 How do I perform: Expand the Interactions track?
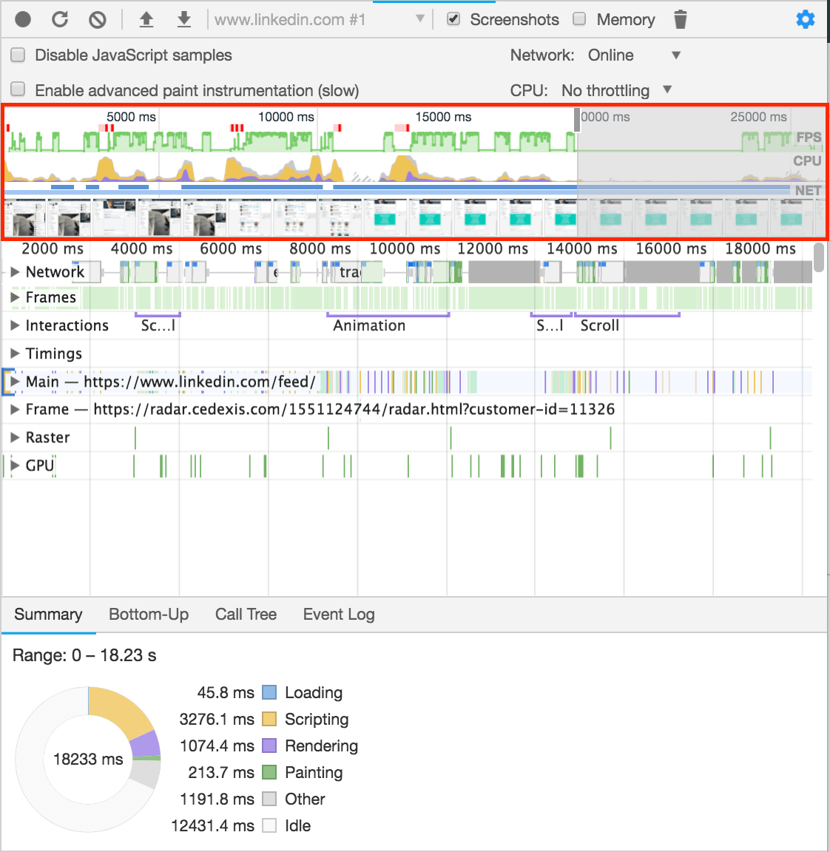point(15,325)
